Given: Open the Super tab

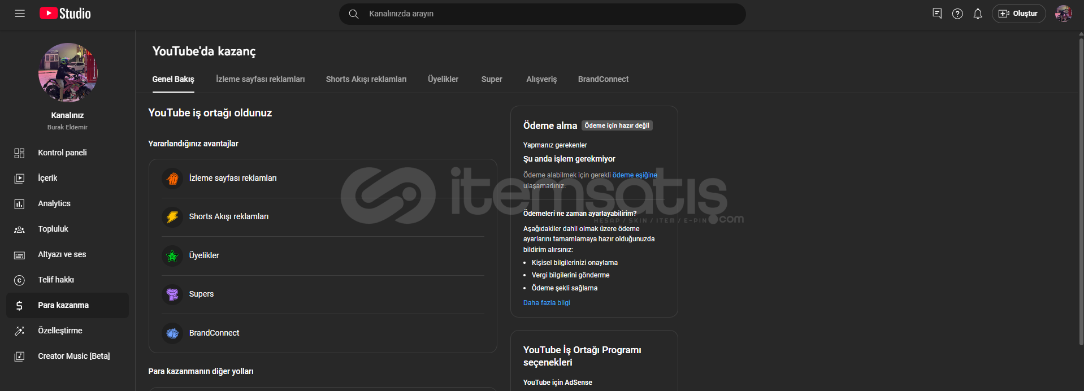Looking at the screenshot, I should (x=492, y=79).
